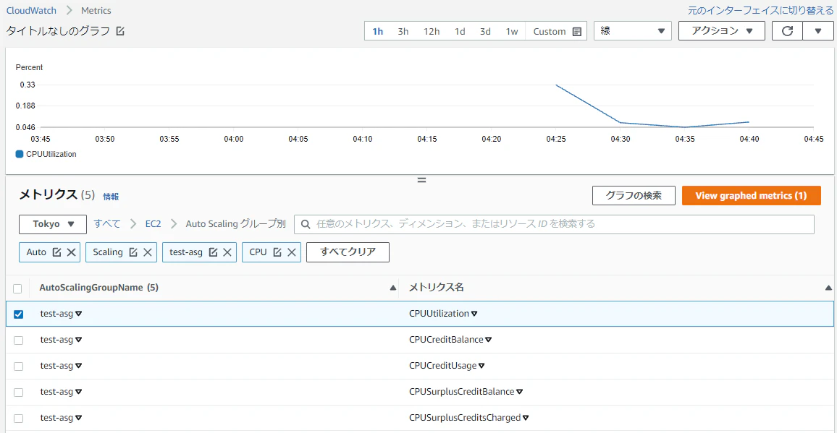This screenshot has width=837, height=433.
Task: Focus the metrics search input field
Action: click(x=554, y=225)
